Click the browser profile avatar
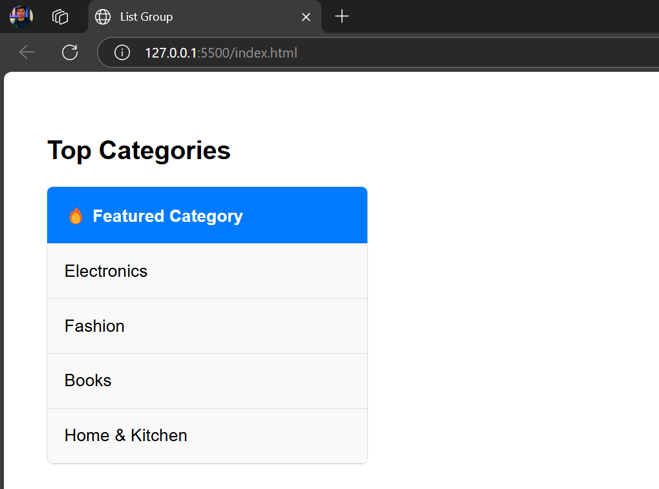Image resolution: width=659 pixels, height=489 pixels. coord(21,17)
